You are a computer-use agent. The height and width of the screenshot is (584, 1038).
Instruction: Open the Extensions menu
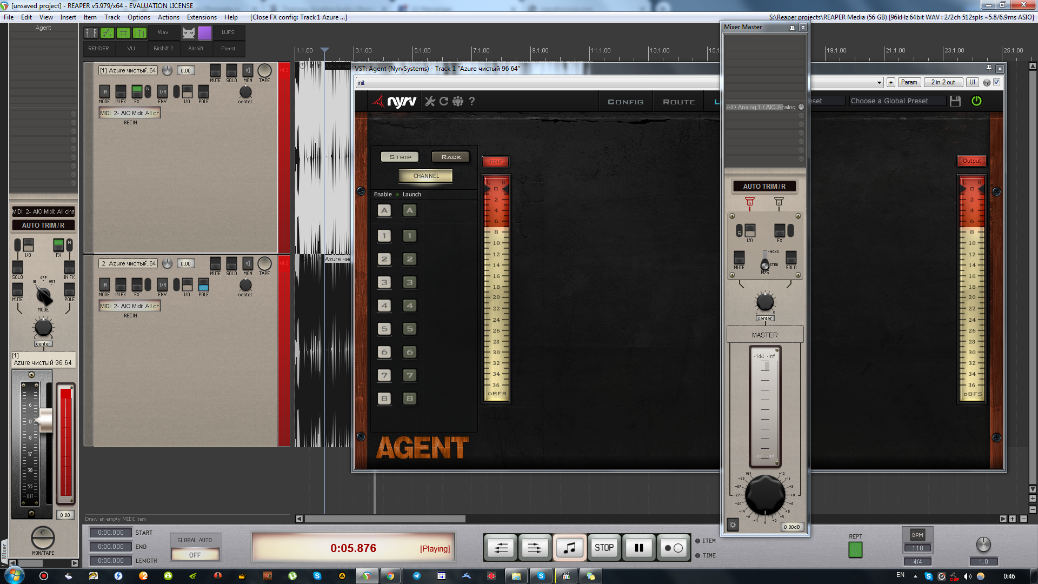coord(202,17)
